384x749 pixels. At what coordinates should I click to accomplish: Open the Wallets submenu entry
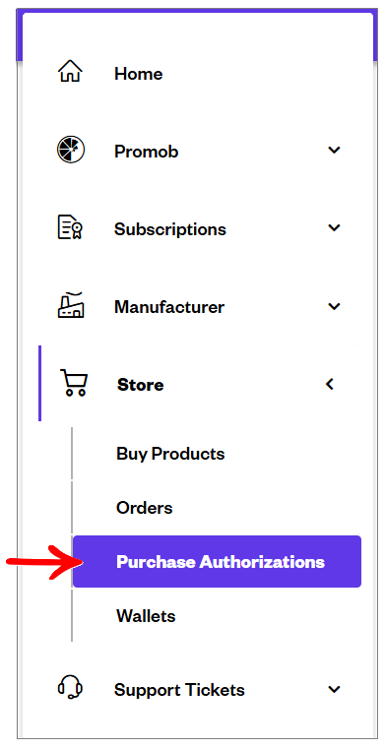(146, 616)
